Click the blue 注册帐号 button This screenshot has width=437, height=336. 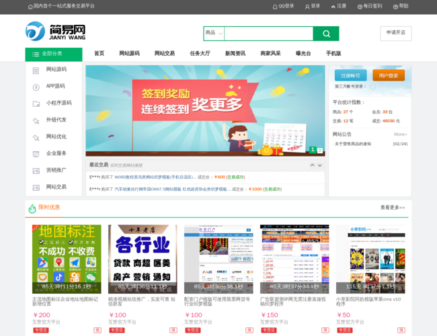tap(350, 75)
